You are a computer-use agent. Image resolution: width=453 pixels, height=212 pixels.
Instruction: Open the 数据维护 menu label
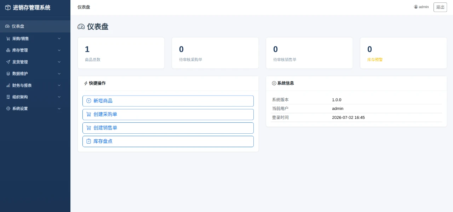coord(20,73)
